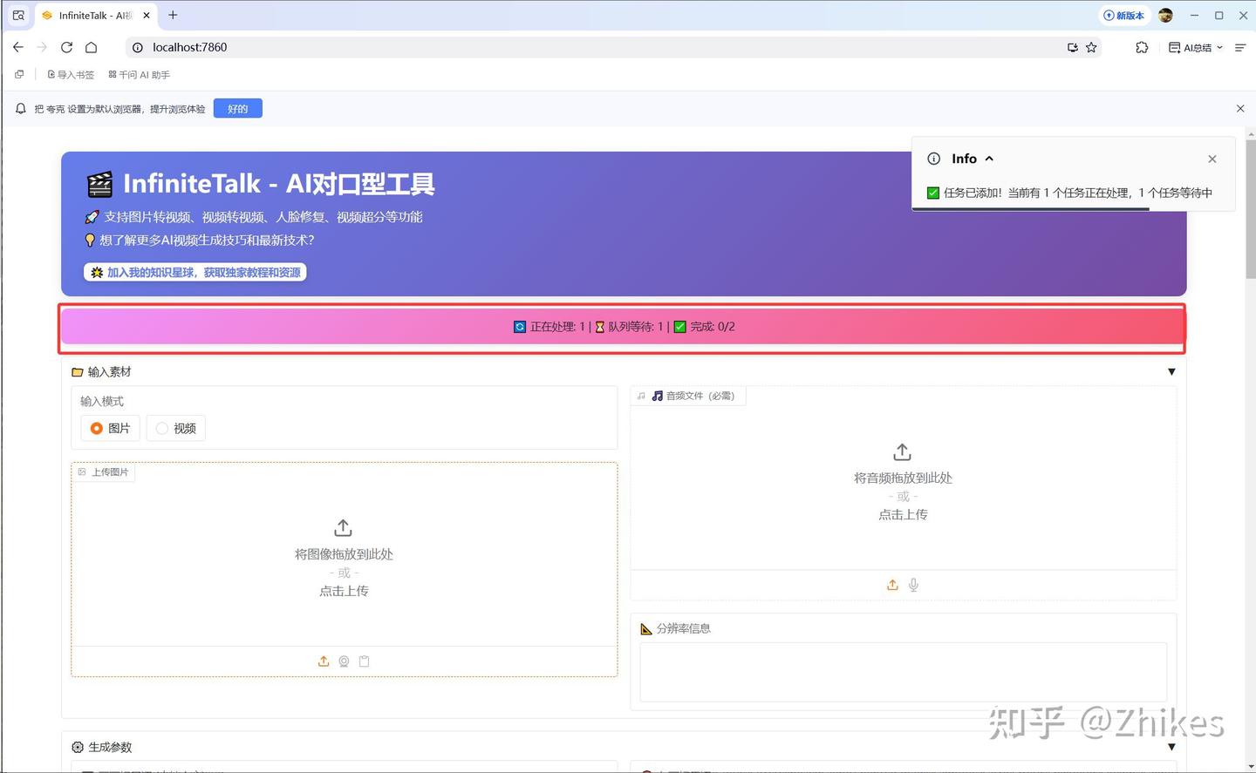This screenshot has height=773, width=1256.
Task: Open the 加入我的知识星球 link
Action: coord(195,273)
